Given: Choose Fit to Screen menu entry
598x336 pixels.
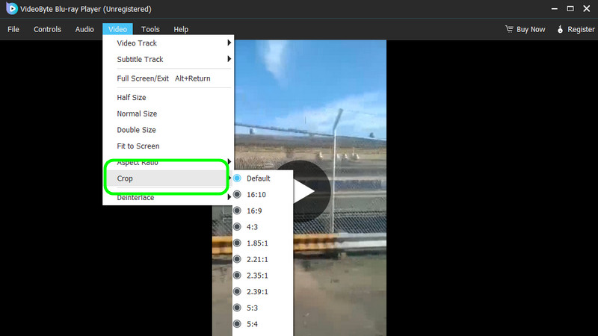Looking at the screenshot, I should [x=138, y=146].
